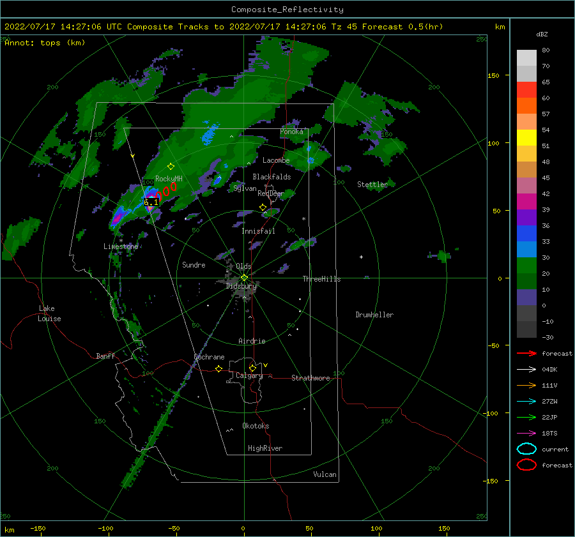Image resolution: width=575 pixels, height=537 pixels.
Task: Select the red forecast ellipse legend icon
Action: coord(526,465)
